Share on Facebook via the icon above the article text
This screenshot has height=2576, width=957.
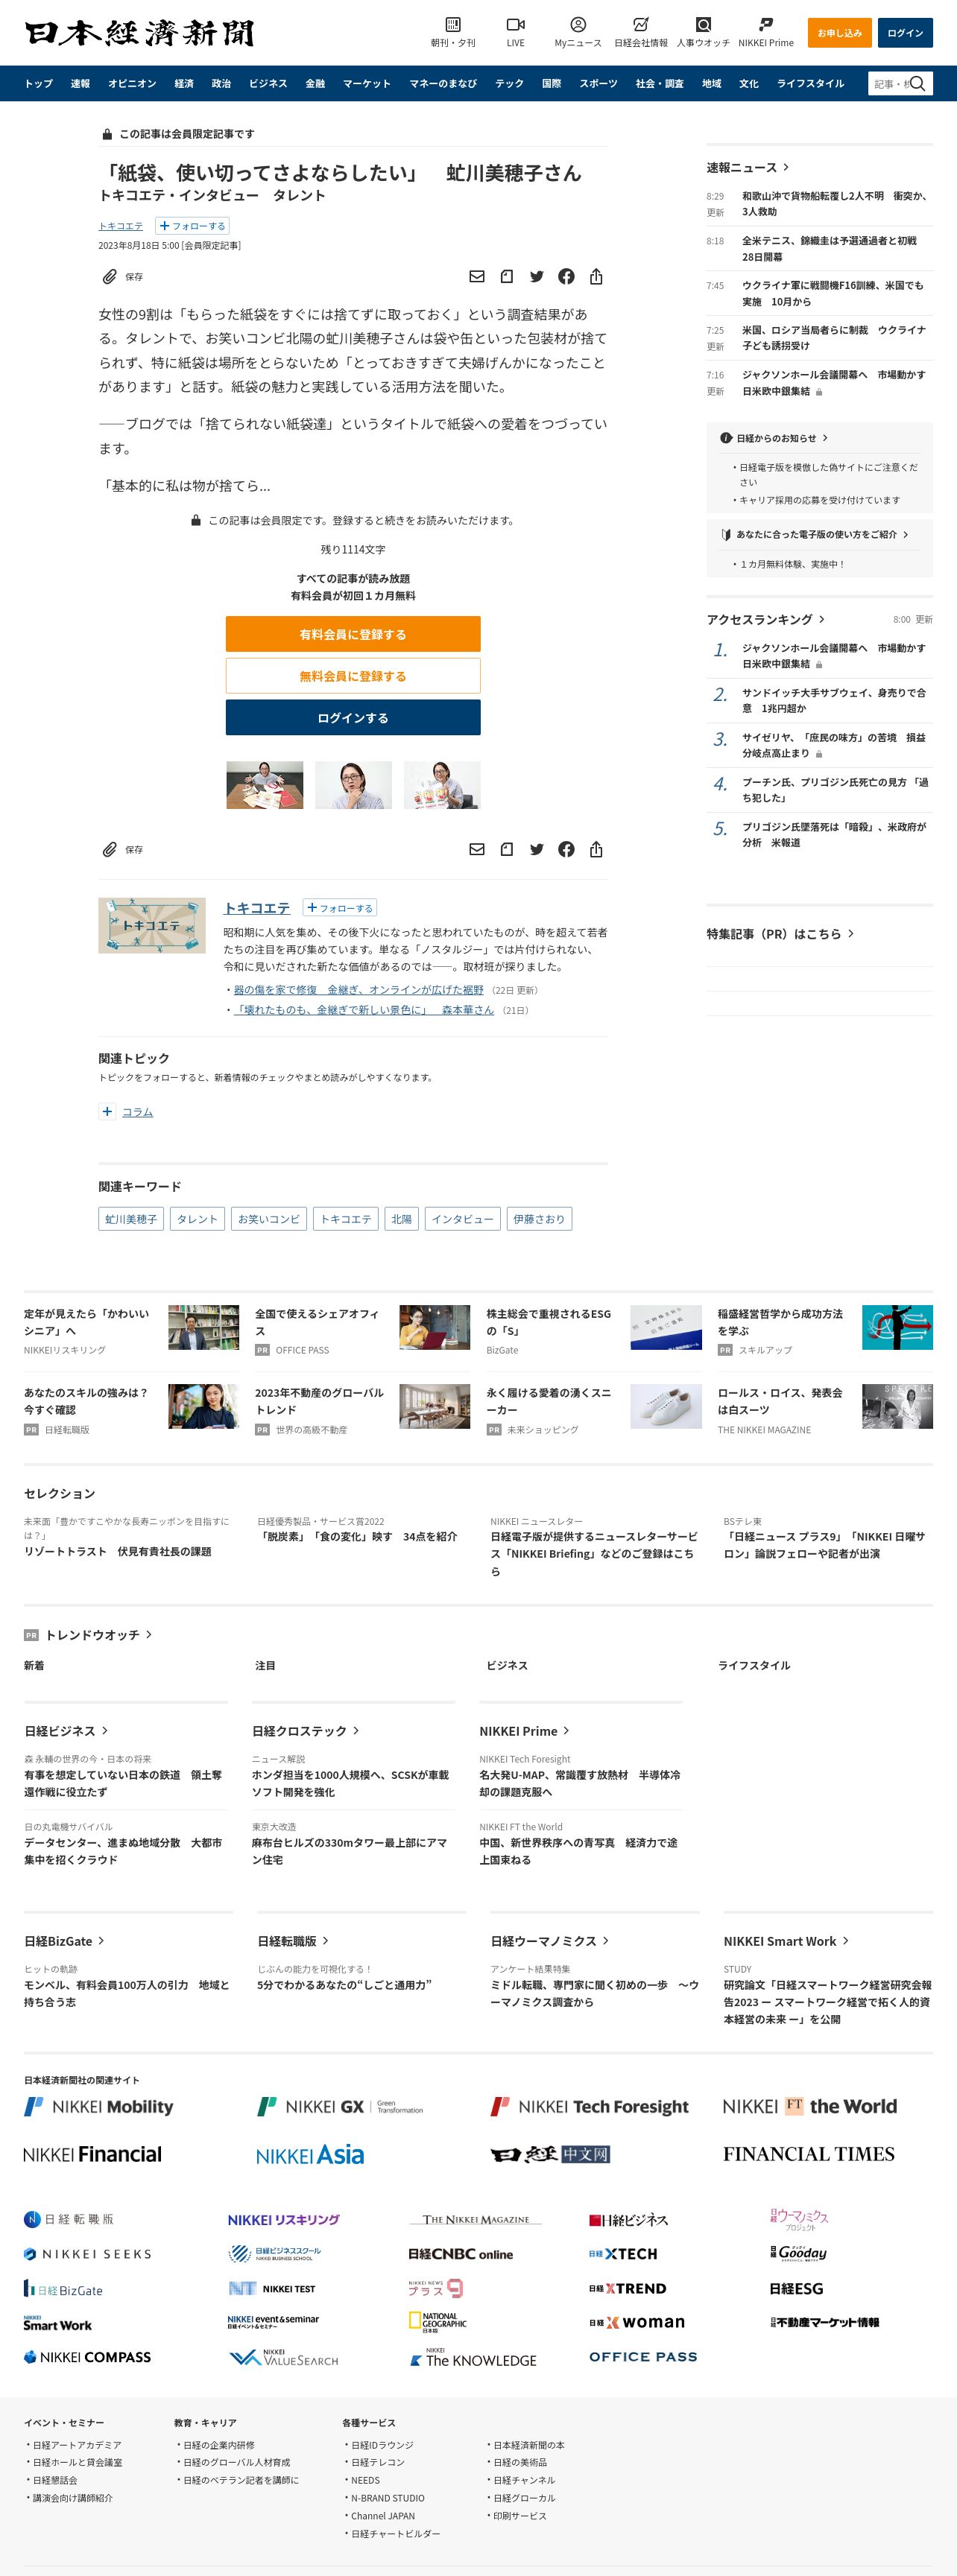click(566, 276)
